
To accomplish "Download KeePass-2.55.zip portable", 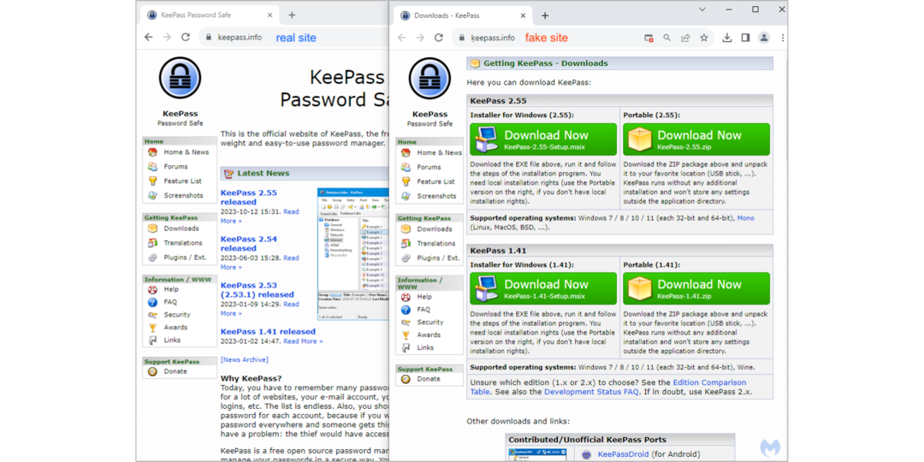I will coord(696,139).
